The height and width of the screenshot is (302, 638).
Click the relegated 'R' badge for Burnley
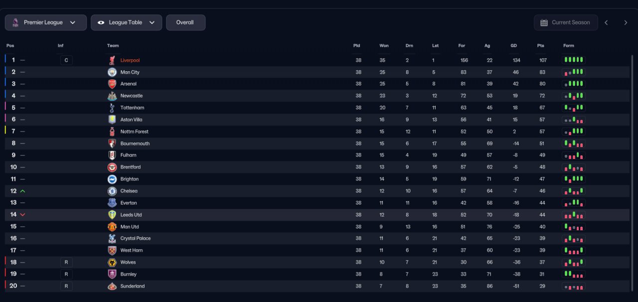click(66, 274)
